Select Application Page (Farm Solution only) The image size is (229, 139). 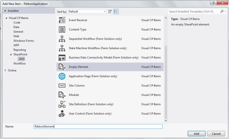click(x=93, y=76)
